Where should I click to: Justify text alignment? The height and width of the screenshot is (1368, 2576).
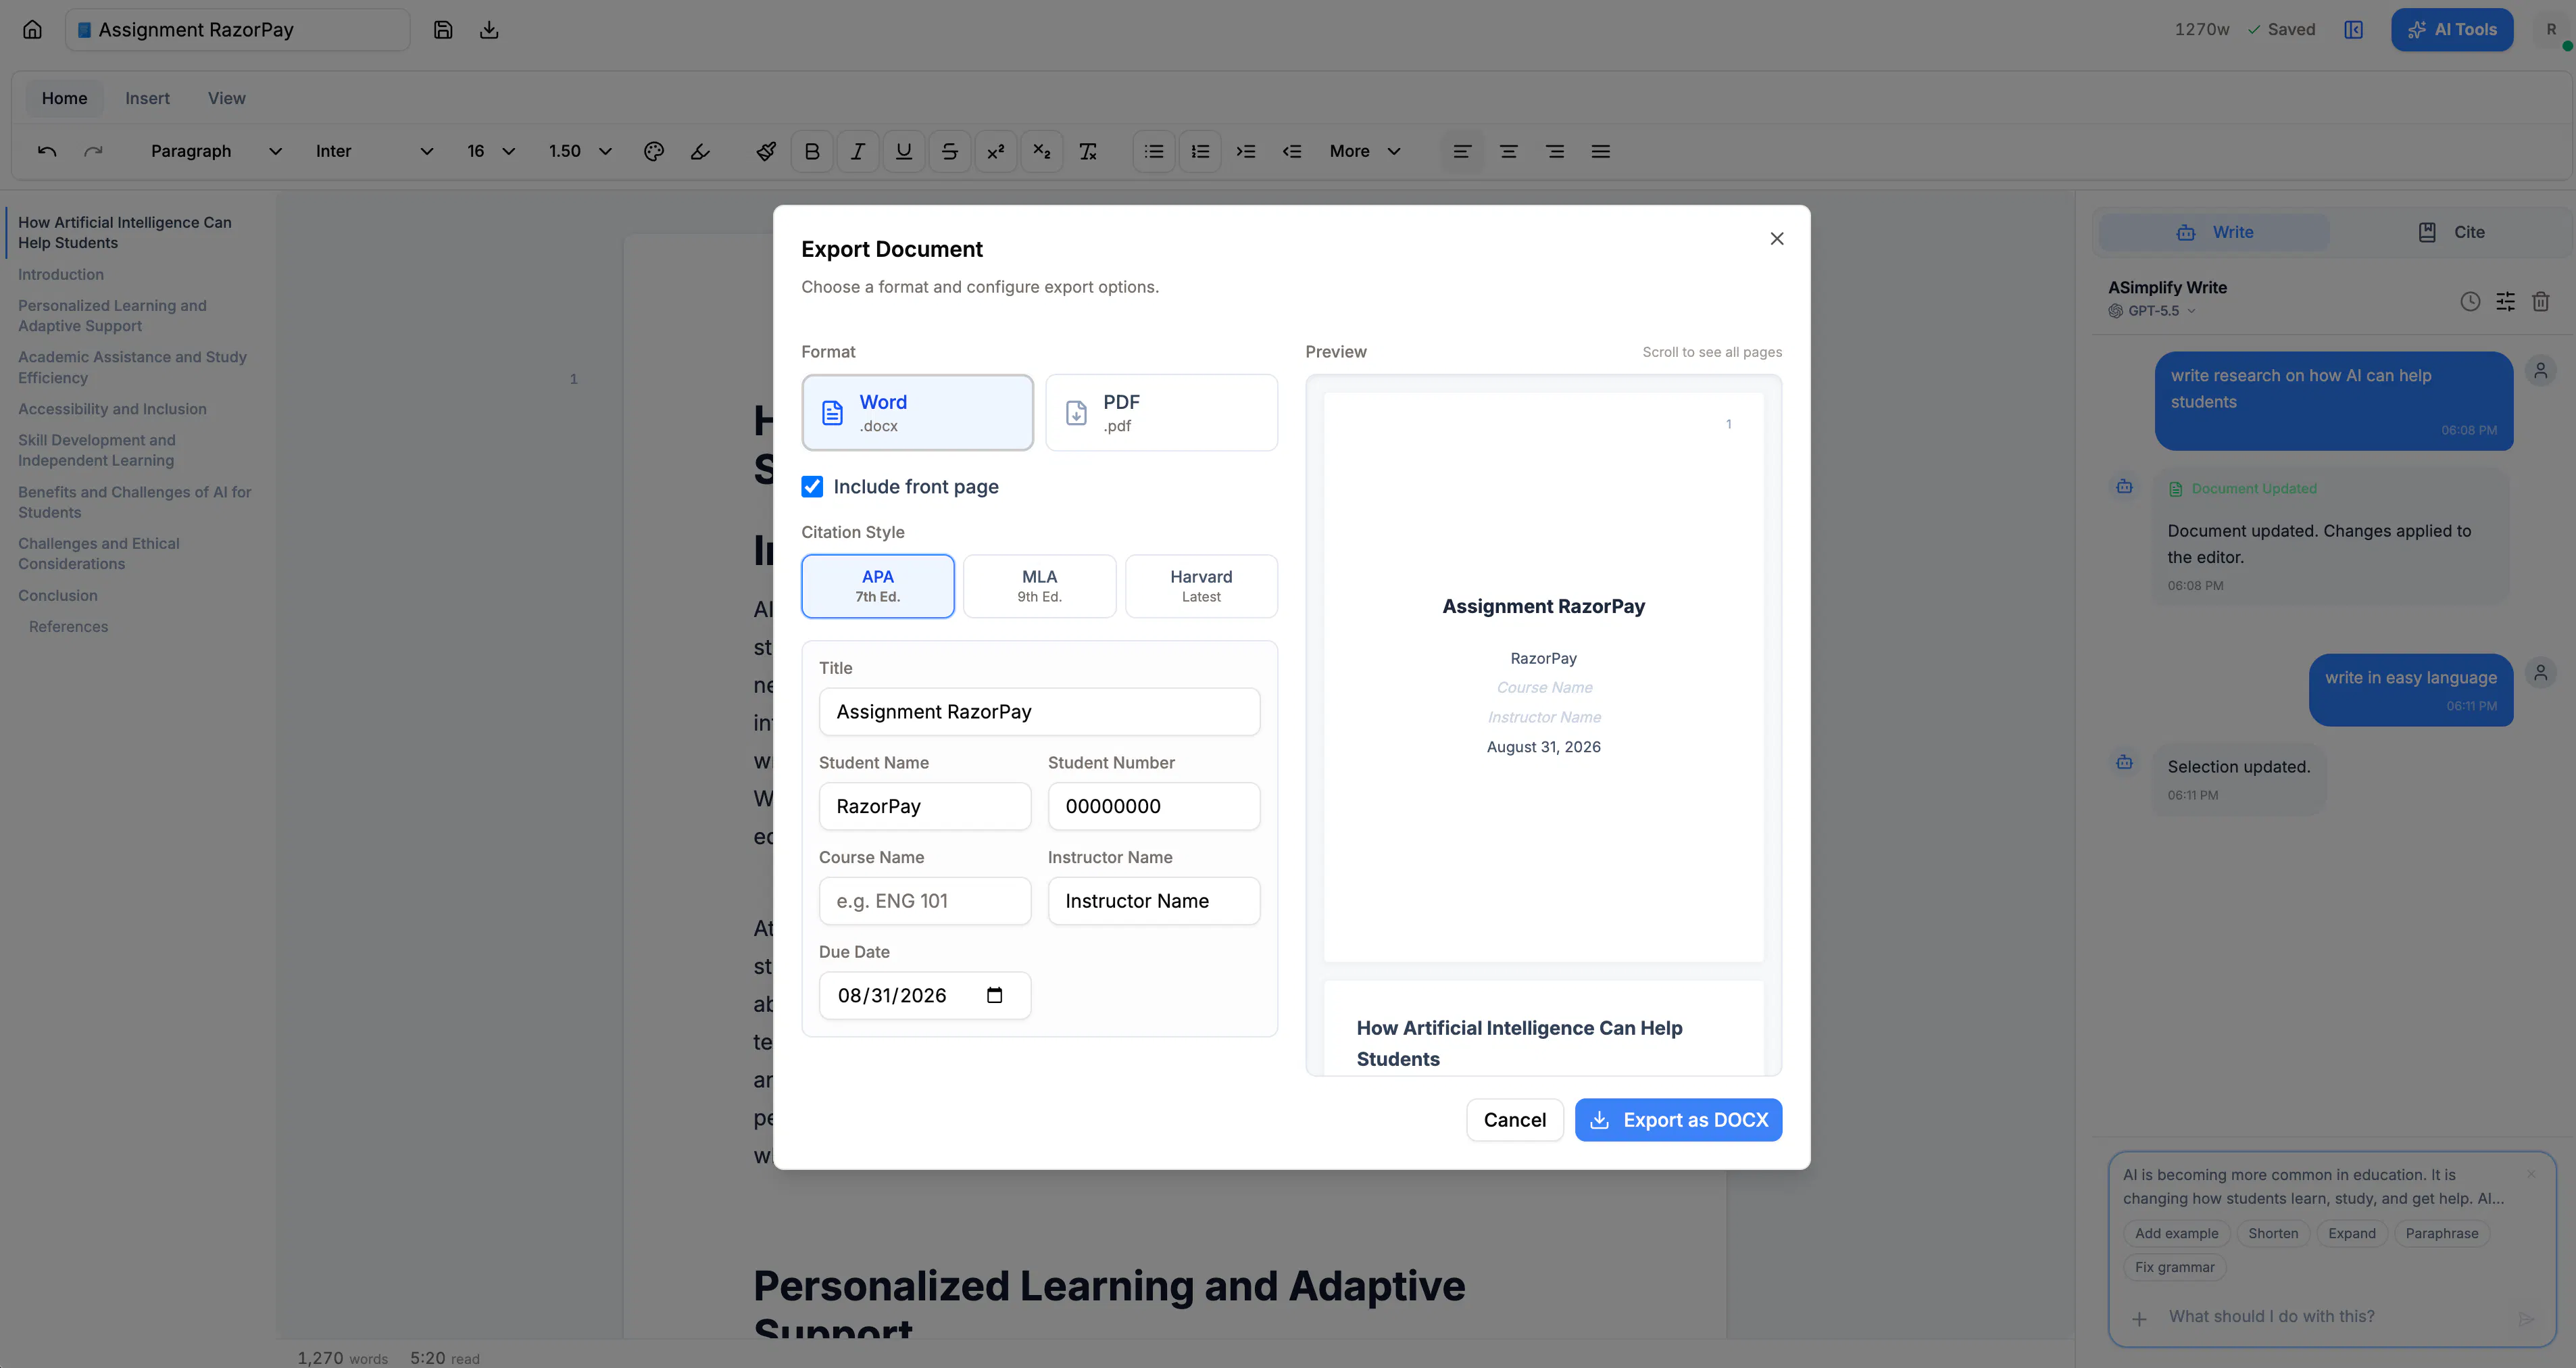(x=1601, y=151)
